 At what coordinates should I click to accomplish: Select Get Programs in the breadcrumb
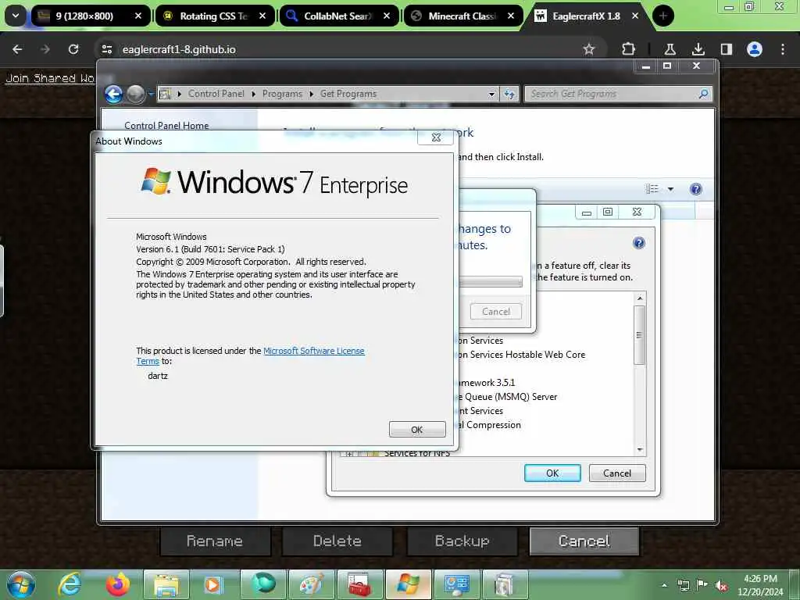pos(348,94)
